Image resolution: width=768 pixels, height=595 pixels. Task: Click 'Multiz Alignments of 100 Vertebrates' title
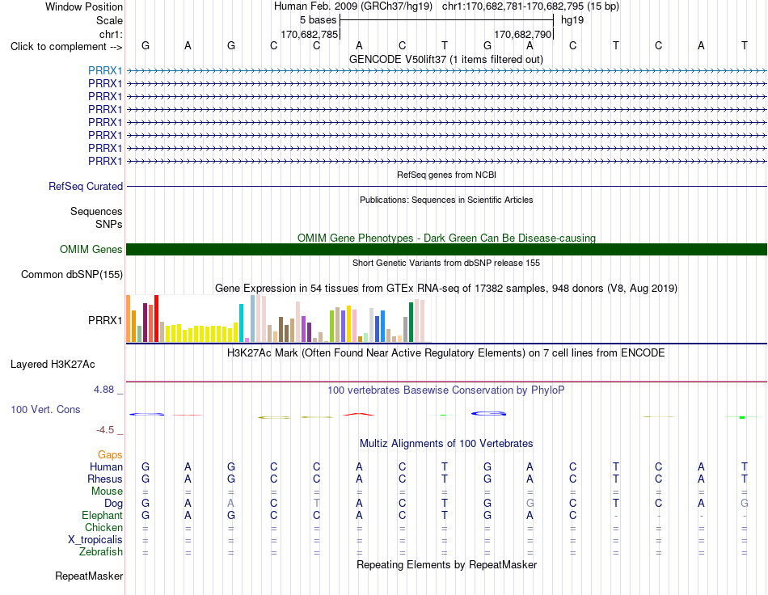(x=446, y=443)
